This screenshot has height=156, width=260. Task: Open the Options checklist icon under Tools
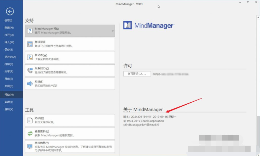coord(30,120)
